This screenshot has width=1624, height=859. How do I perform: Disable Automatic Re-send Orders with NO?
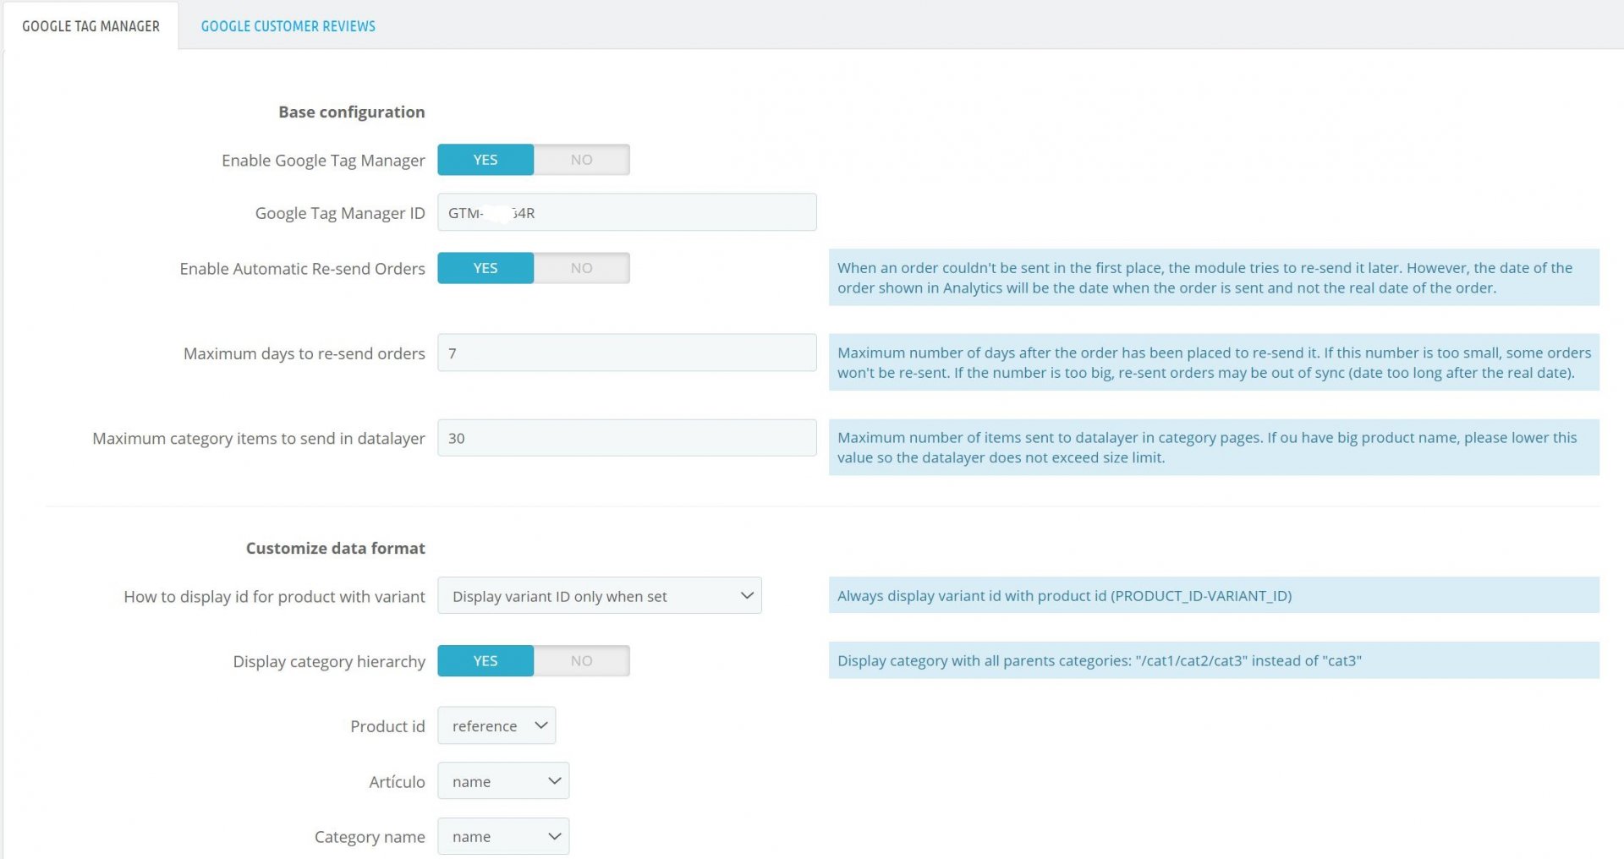[x=582, y=268]
